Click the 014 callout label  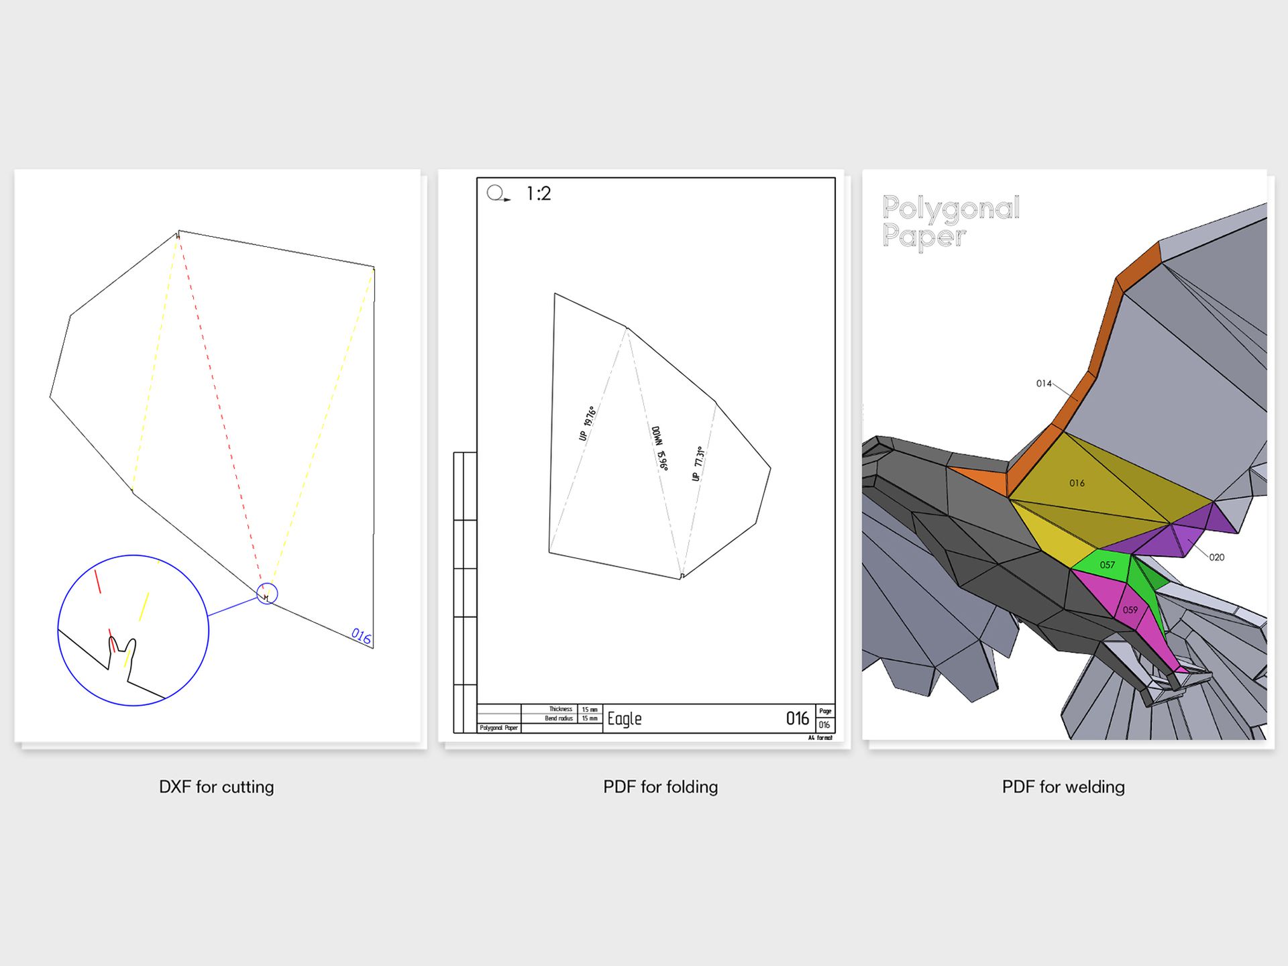click(1044, 384)
